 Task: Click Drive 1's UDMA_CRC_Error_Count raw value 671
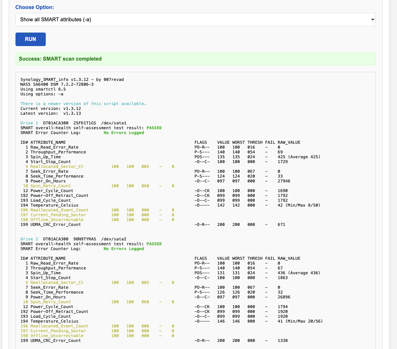[281, 225]
